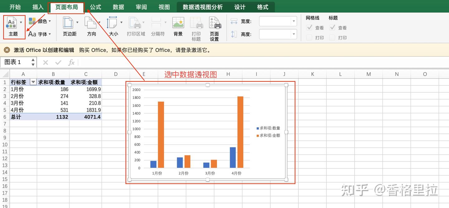
Task: Switch to the 审阅 tab
Action: 141,7
